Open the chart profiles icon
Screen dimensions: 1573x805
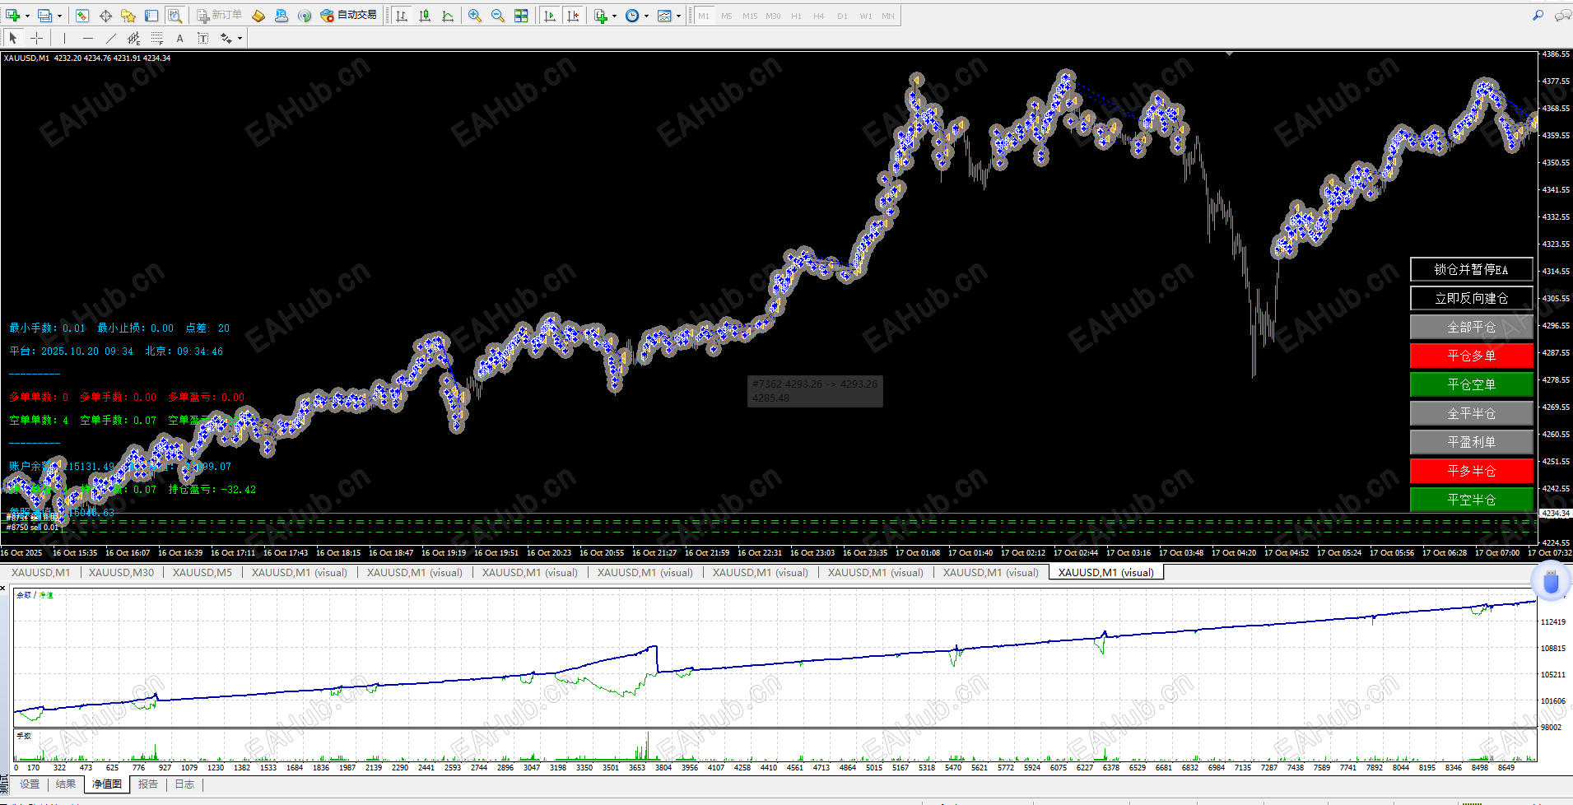(45, 16)
